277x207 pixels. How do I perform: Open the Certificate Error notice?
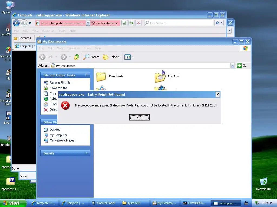[105, 23]
